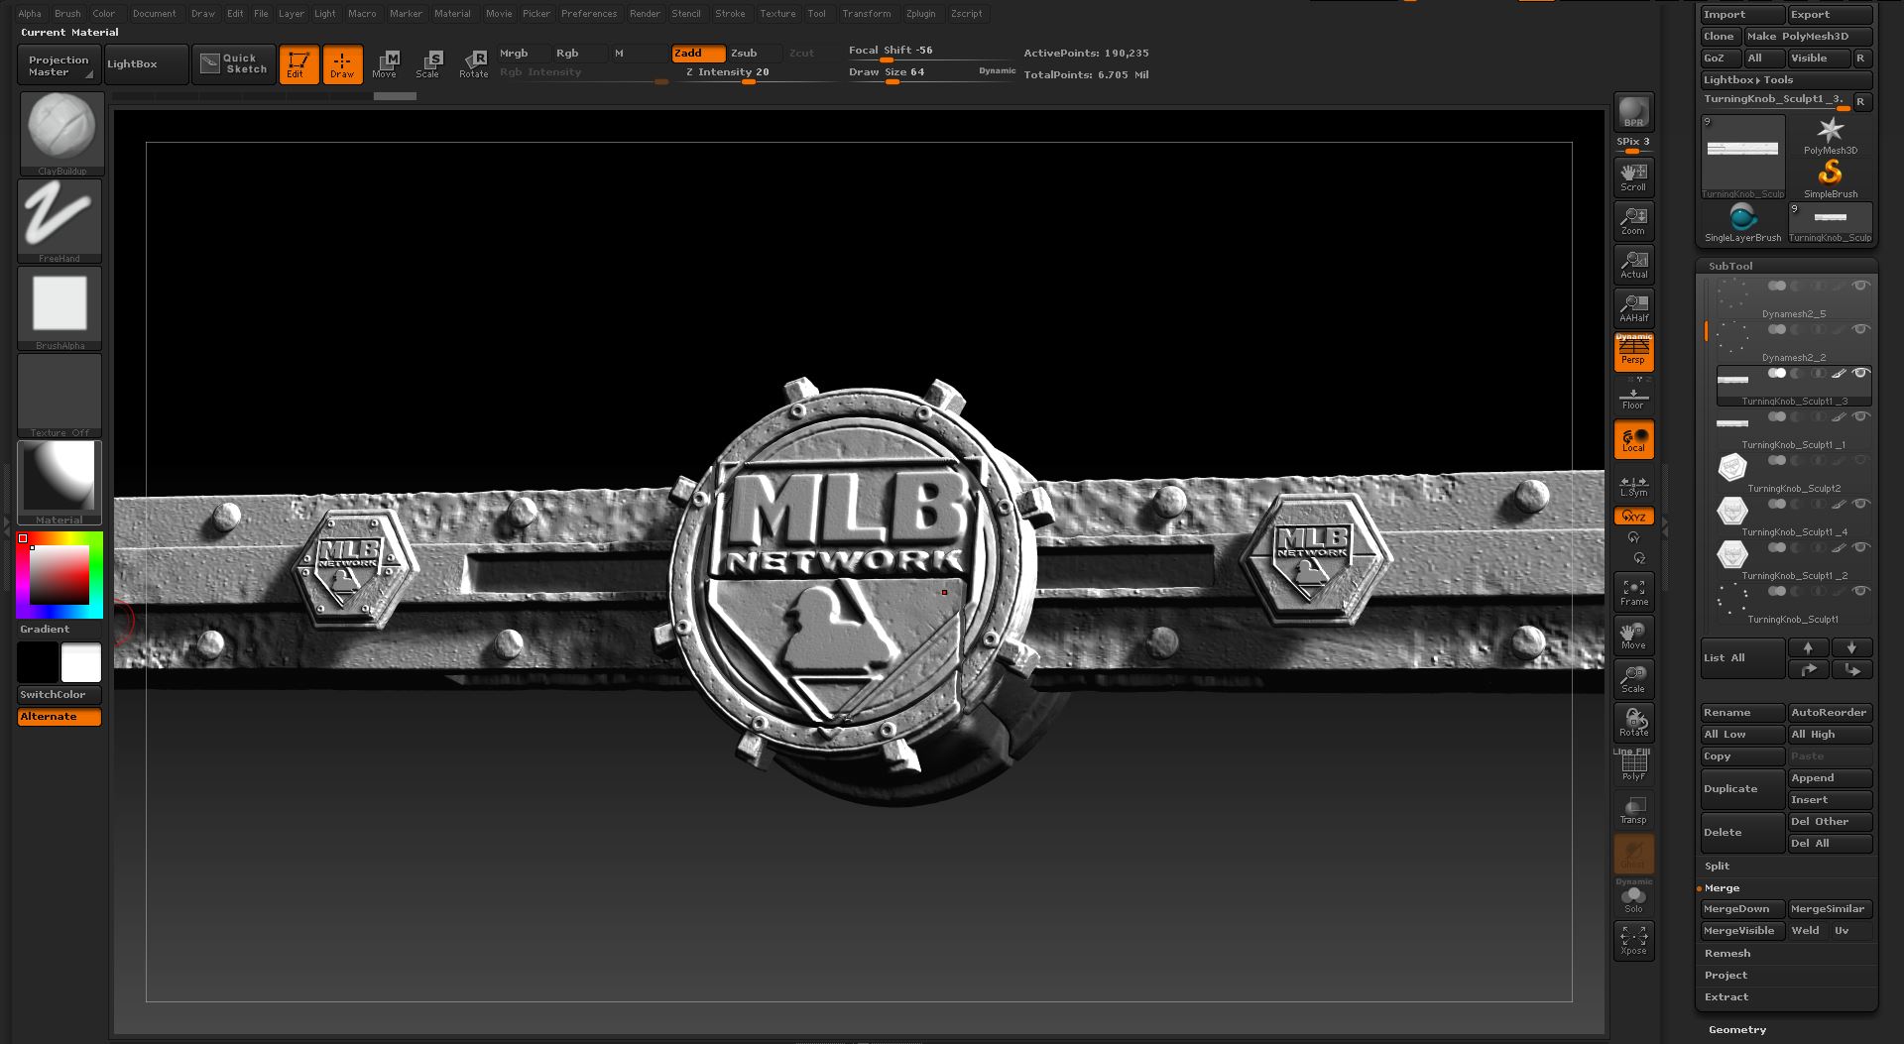
Task: Toggle Local symmetry transformations
Action: (x=1633, y=439)
